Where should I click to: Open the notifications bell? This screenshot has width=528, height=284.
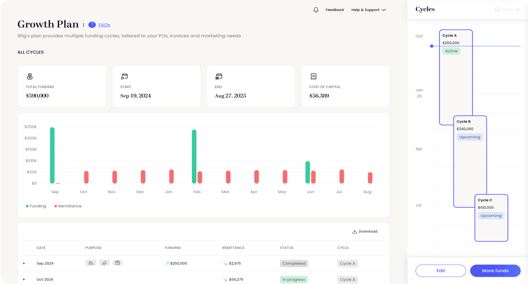click(x=316, y=10)
